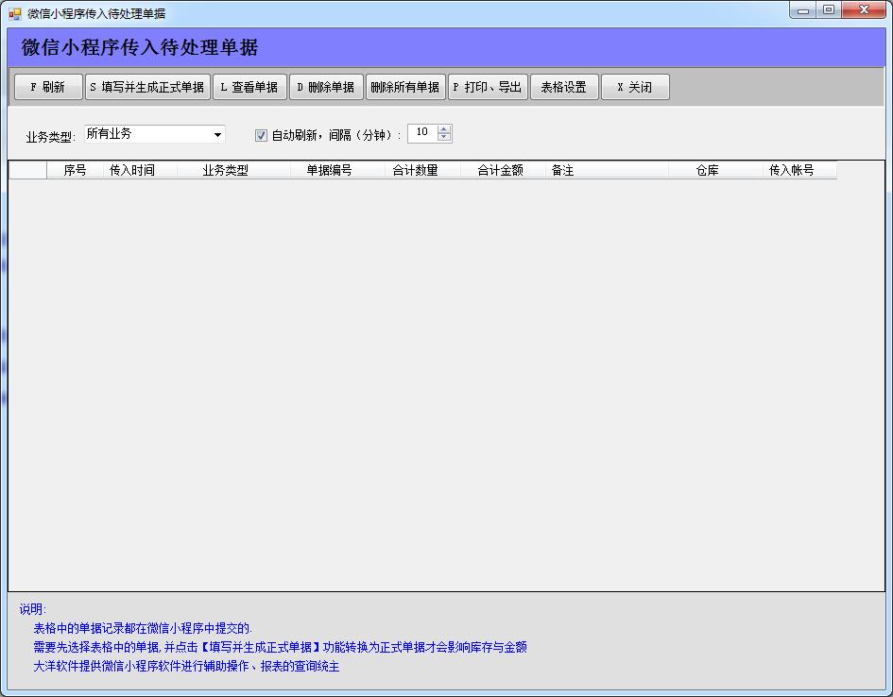Decrease refresh interval with down arrow

(x=444, y=138)
